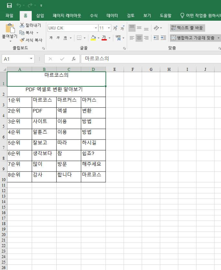Expand the fill color dropdown arrow
Screen dimensions: 221x270
(98, 38)
